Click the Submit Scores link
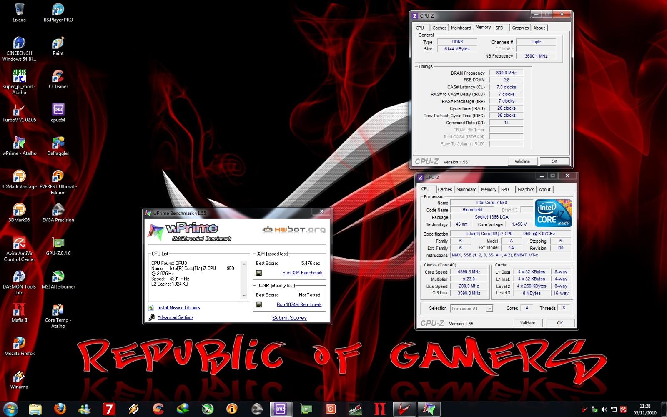Screen dimensions: 667x417 289,318
